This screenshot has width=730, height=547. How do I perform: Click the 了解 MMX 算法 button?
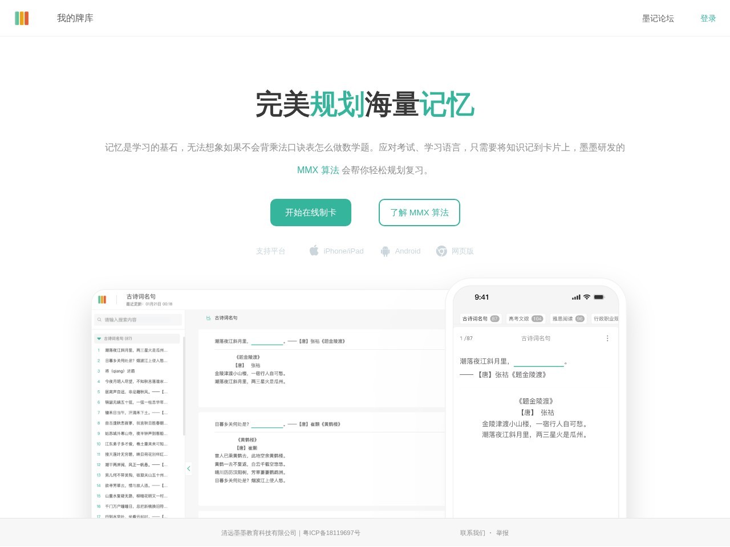(x=419, y=213)
